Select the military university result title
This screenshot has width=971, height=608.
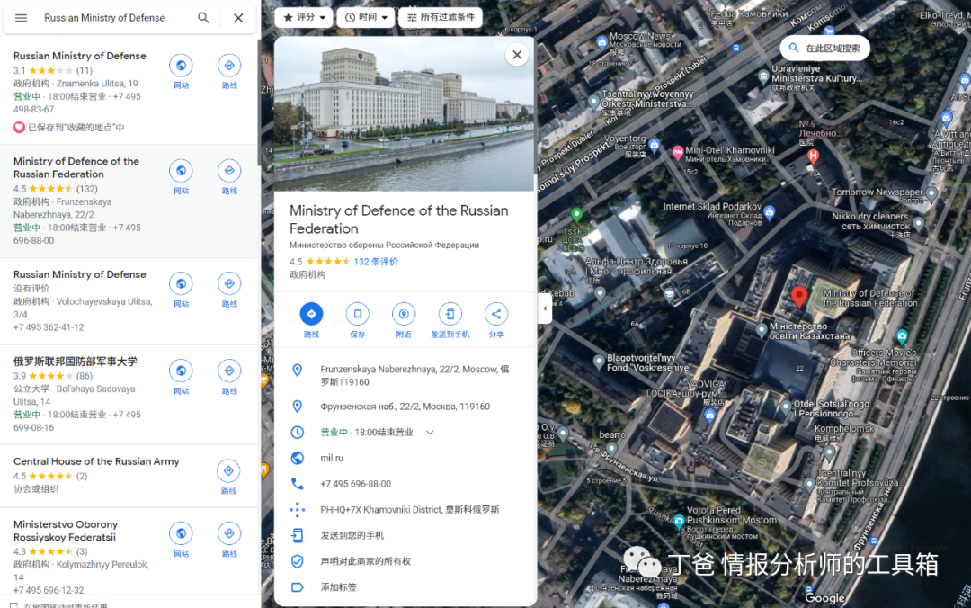point(75,362)
